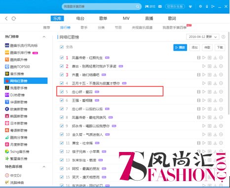
Task: Refresh the page with the circular arrow icon
Action: [14, 18]
